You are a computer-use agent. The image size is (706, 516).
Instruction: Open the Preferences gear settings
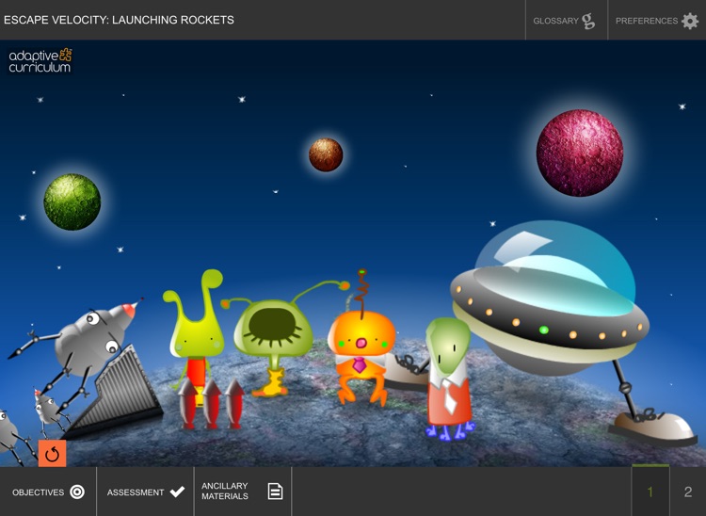pyautogui.click(x=657, y=21)
